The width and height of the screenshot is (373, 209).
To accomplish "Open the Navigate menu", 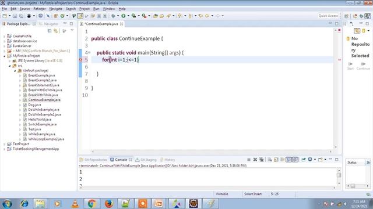I will tap(56, 9).
